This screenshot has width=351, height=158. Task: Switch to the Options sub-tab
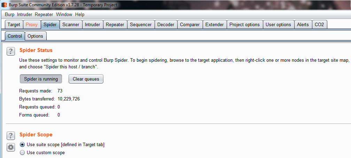[36, 36]
